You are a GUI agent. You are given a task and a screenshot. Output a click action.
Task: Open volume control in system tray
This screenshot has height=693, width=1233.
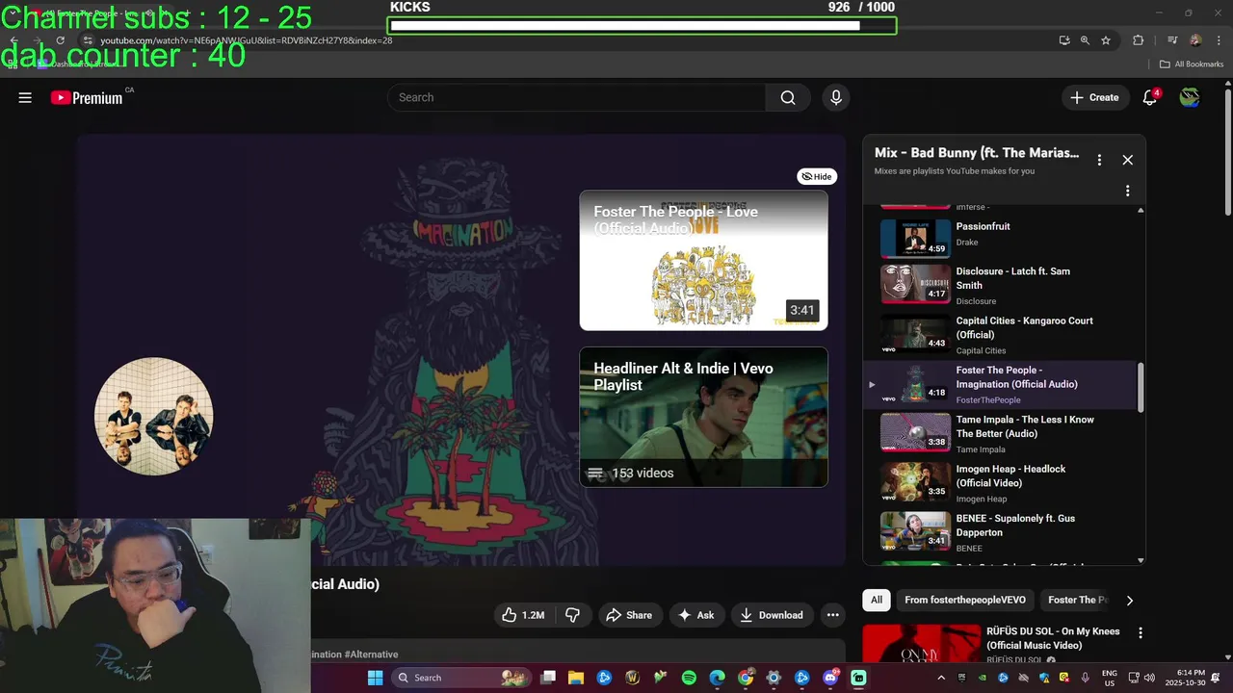click(x=1149, y=678)
